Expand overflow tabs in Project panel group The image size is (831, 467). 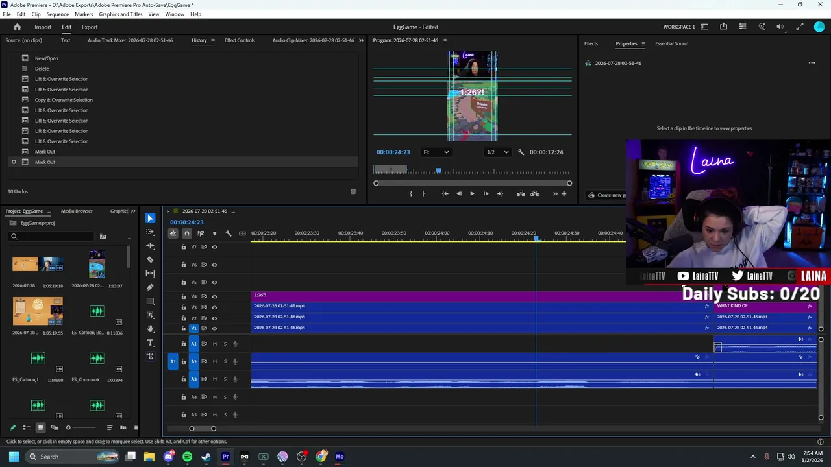click(x=133, y=211)
